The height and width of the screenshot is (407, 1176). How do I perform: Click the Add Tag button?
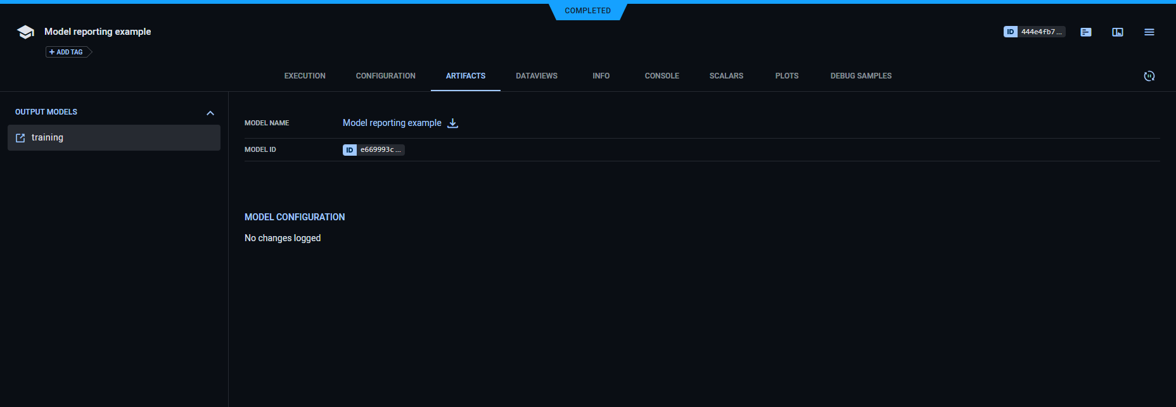(x=67, y=52)
